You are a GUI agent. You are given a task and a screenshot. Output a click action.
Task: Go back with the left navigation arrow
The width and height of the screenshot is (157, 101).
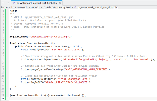(x=3, y=3)
